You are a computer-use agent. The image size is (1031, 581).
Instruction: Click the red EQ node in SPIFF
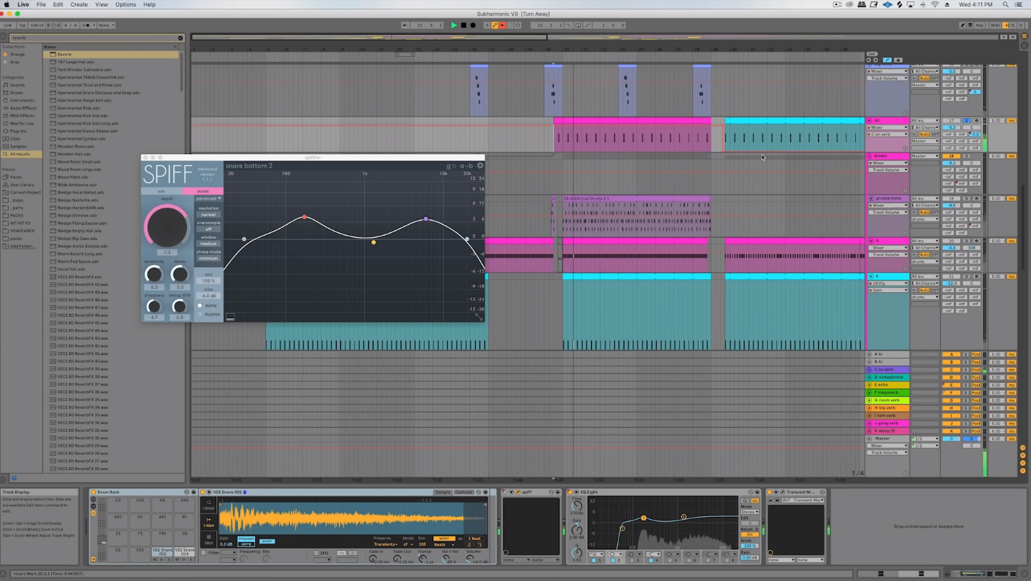pyautogui.click(x=304, y=217)
